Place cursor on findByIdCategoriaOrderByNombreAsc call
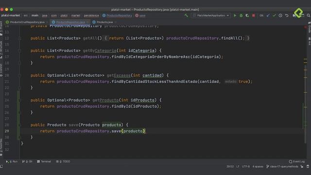The width and height of the screenshot is (311, 175). [151, 57]
